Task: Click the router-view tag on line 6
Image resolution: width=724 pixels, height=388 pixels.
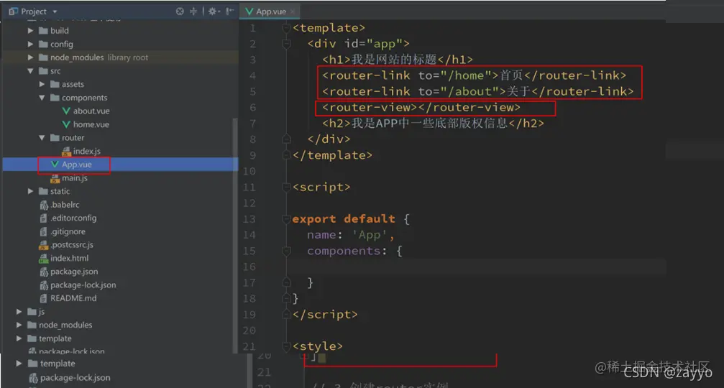Action: [x=421, y=107]
